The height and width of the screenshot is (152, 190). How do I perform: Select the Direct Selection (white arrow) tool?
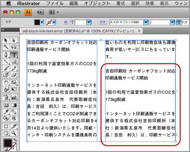coord(14,40)
